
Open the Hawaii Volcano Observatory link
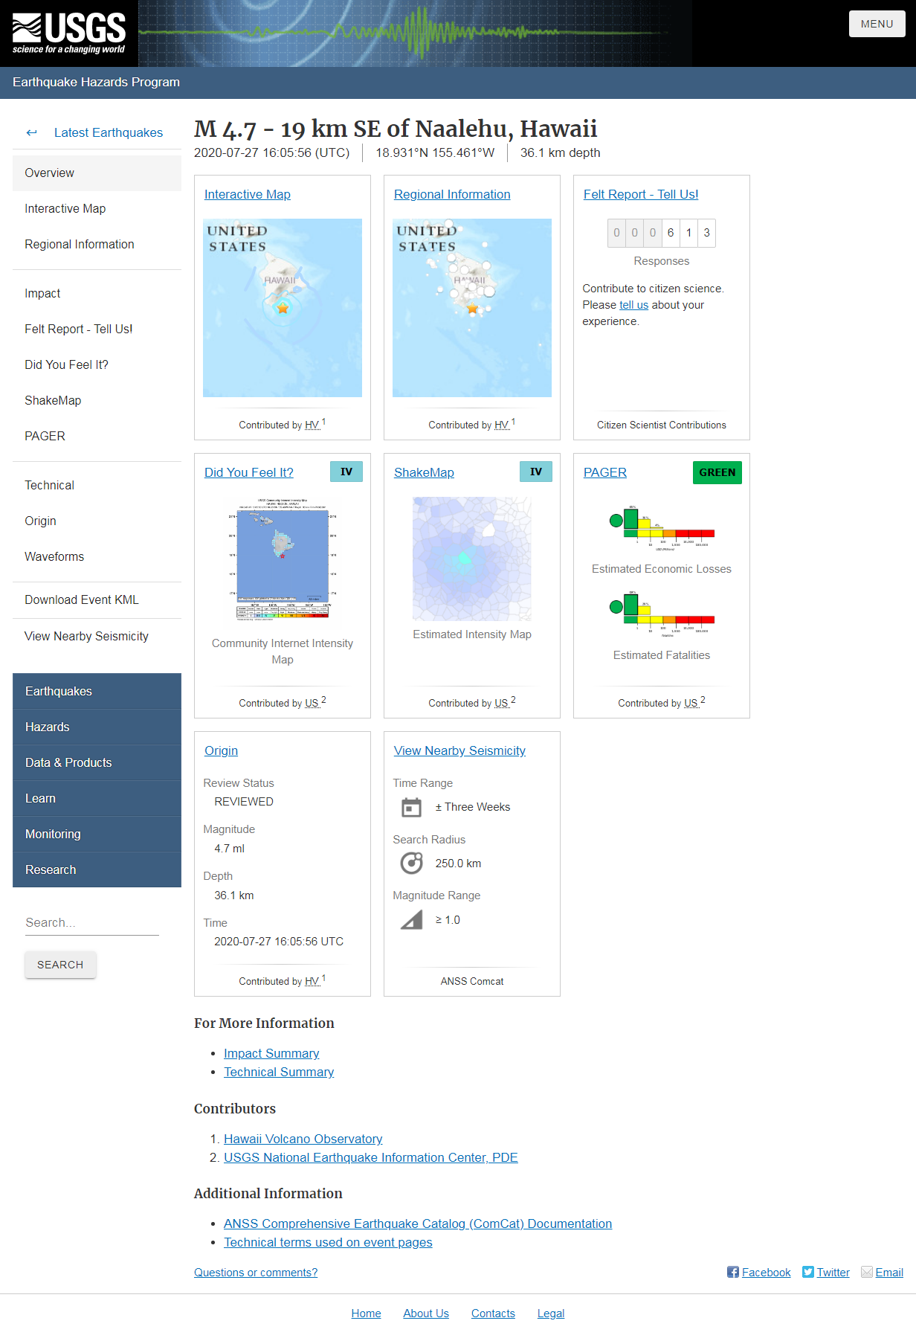(x=303, y=1139)
